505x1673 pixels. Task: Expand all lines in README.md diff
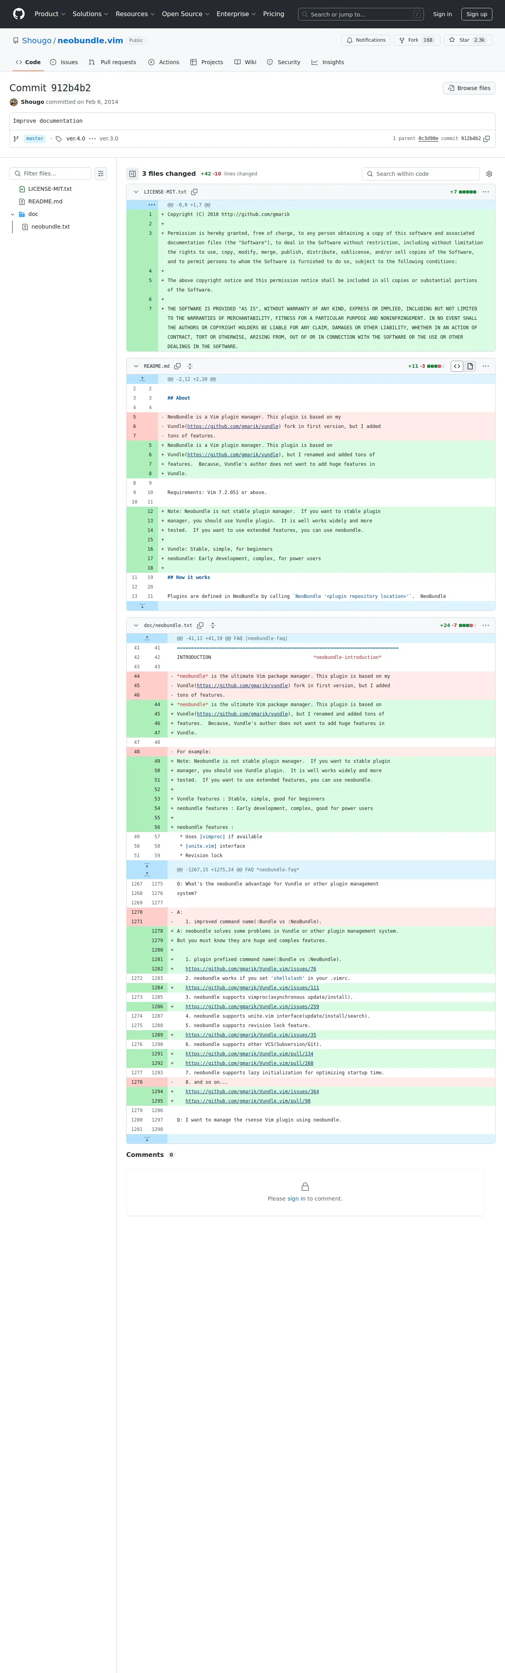[190, 366]
